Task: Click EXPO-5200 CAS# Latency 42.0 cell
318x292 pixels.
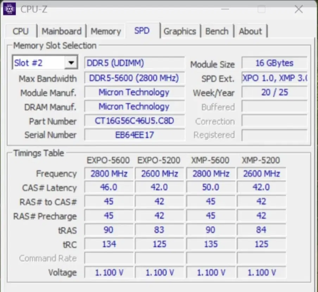Action: [x=160, y=187]
